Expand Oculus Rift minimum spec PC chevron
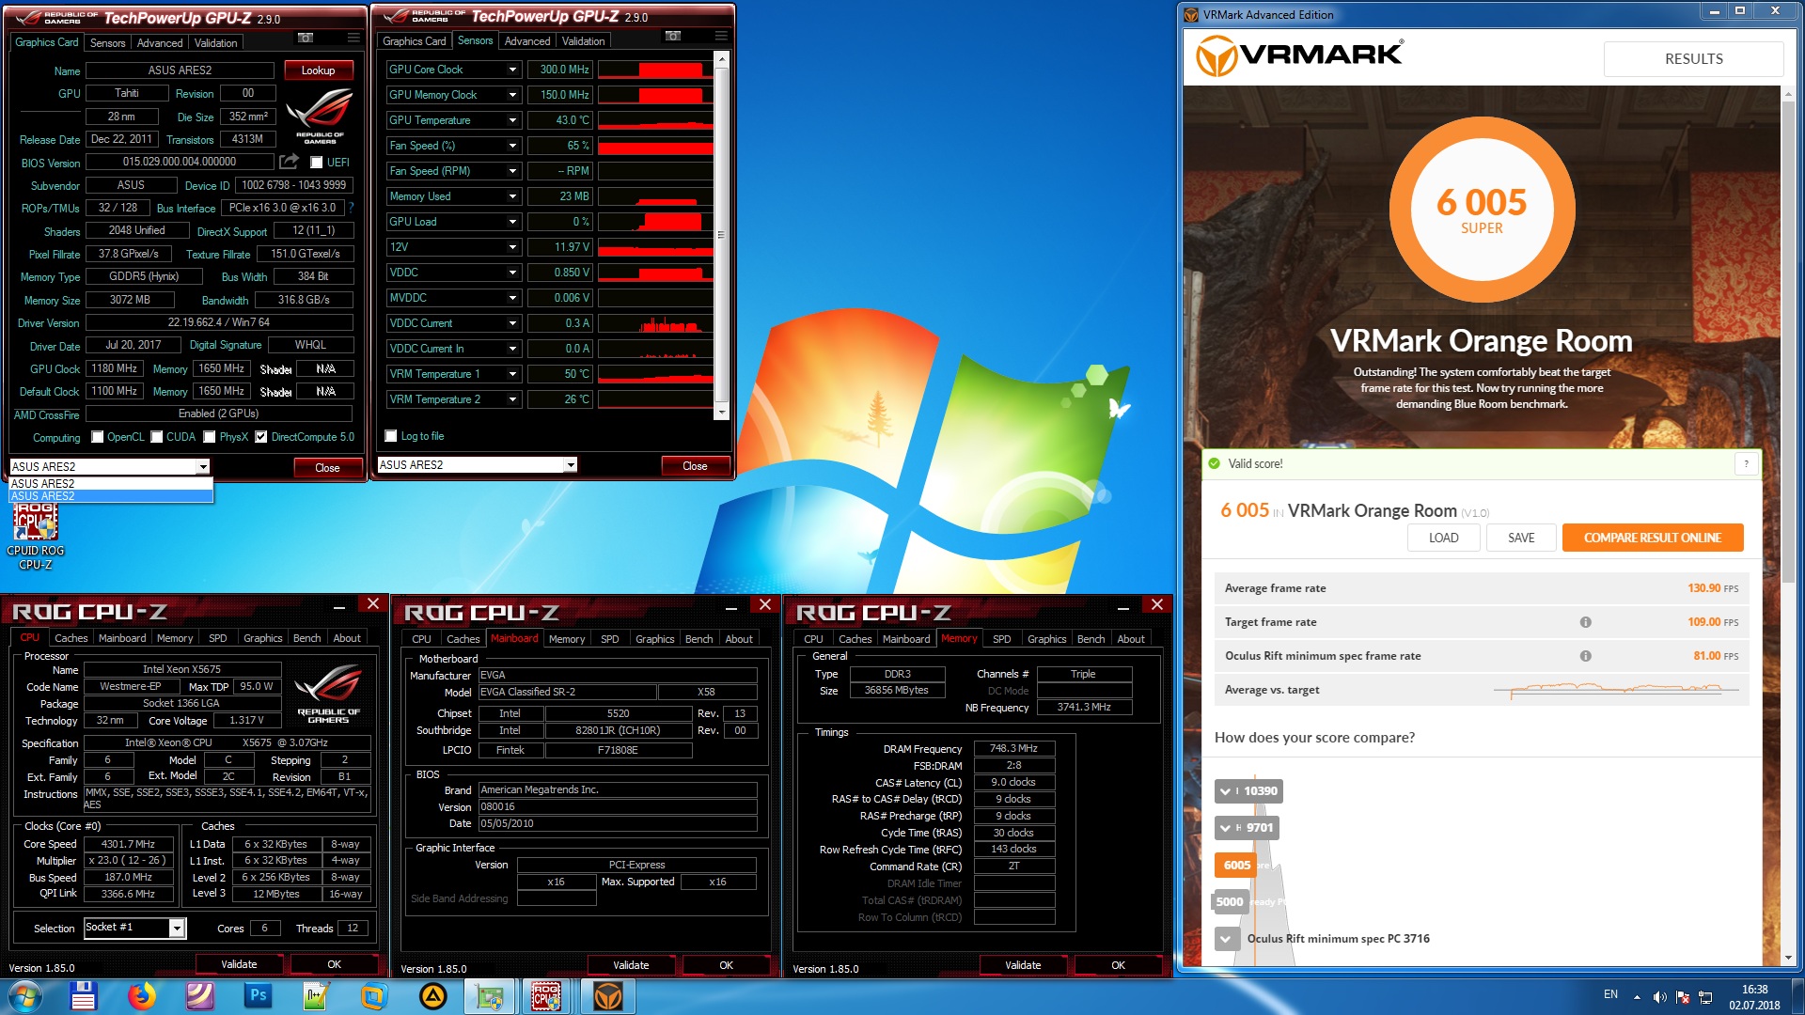 (1225, 938)
